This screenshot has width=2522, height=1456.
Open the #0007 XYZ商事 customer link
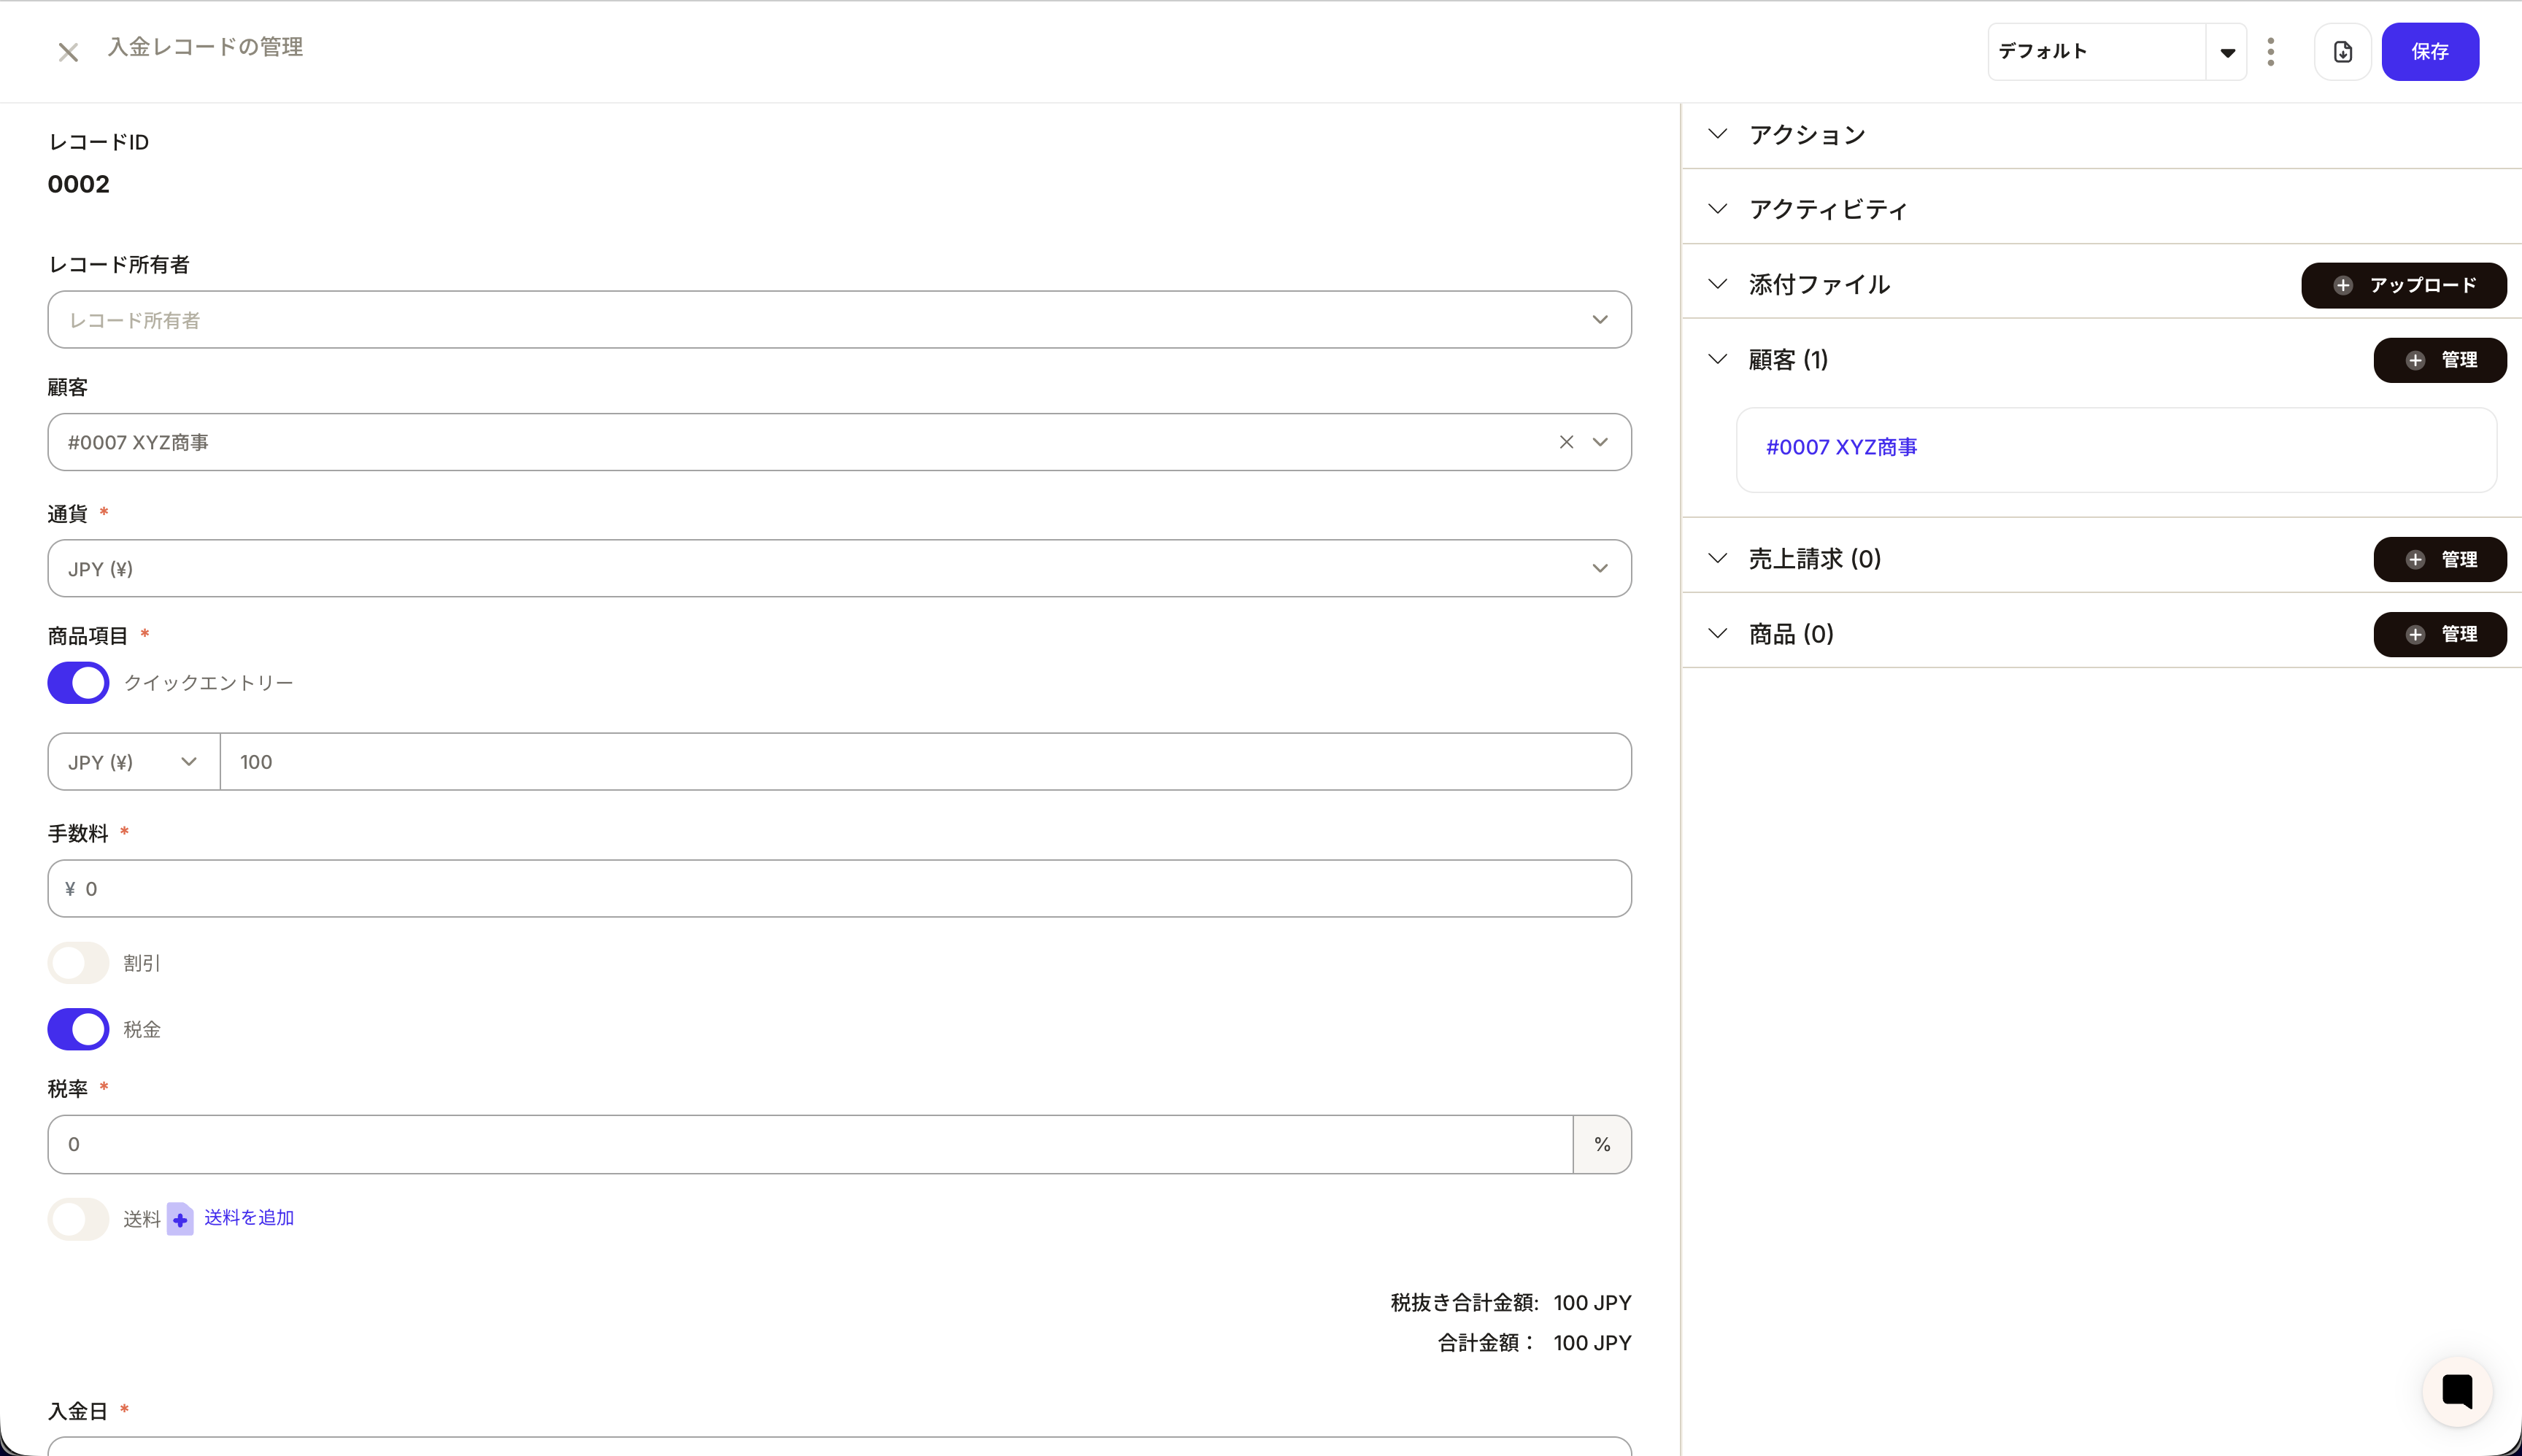pos(1840,447)
